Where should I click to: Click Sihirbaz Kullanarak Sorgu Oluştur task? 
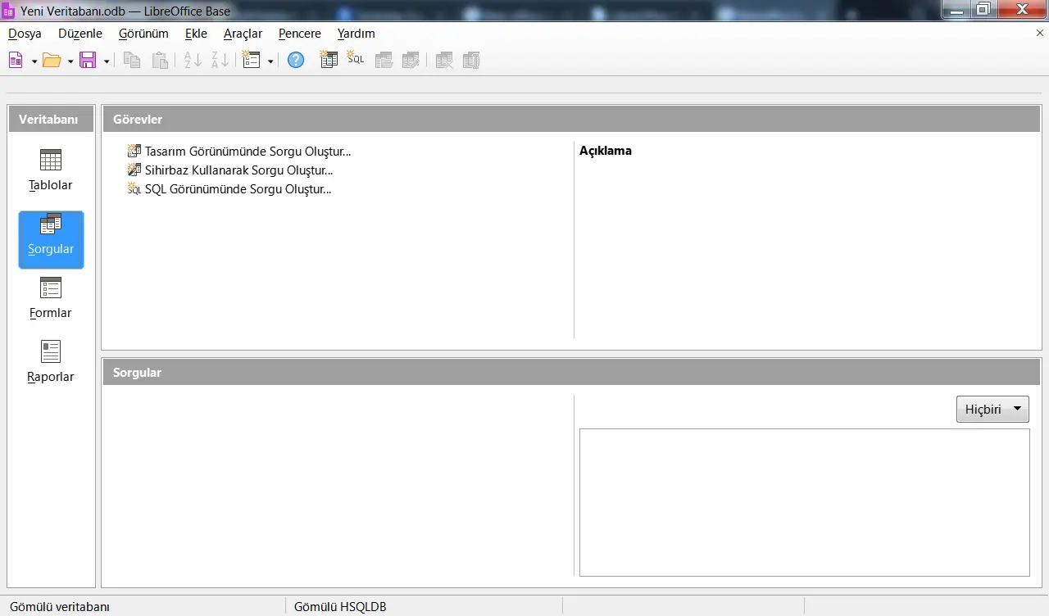[x=230, y=170]
